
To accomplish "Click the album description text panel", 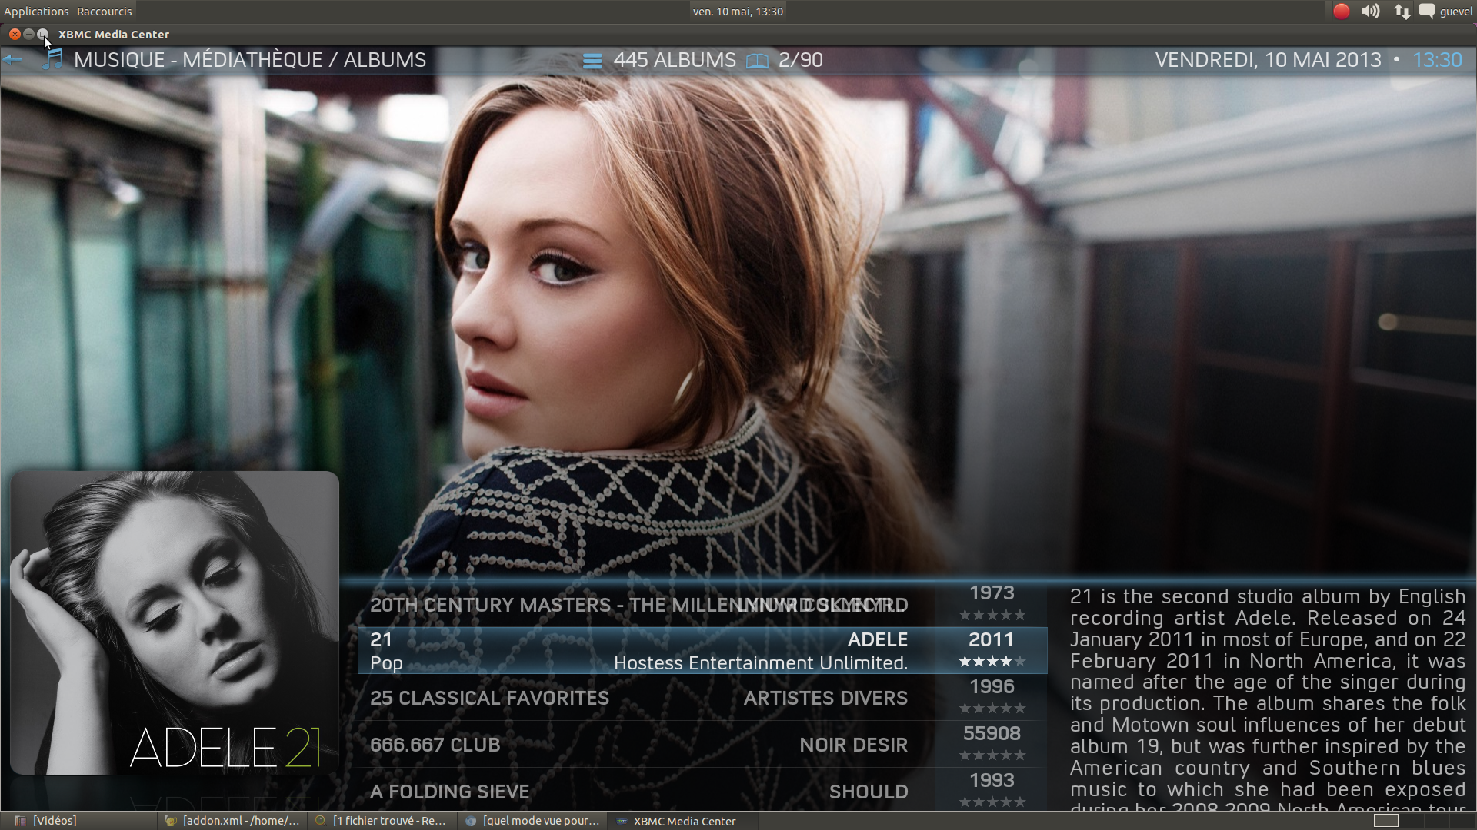I will [1268, 698].
